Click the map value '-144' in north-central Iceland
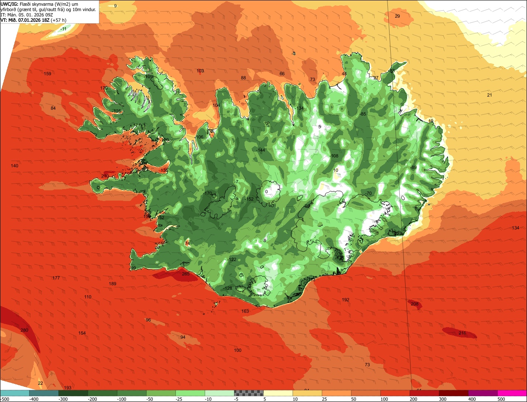The width and height of the screenshot is (527, 402). [x=260, y=150]
